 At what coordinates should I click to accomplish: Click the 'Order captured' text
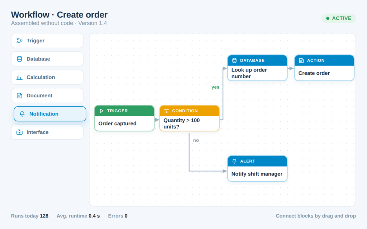click(117, 123)
